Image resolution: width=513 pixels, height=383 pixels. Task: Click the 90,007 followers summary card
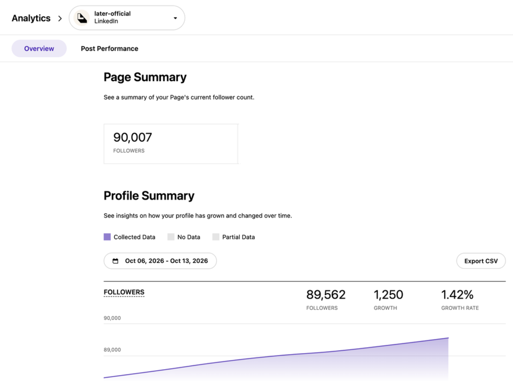pos(171,144)
